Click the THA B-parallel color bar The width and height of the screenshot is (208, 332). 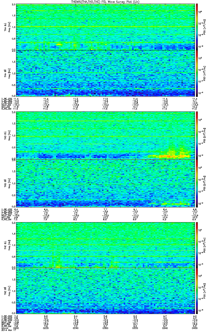click(x=197, y=73)
